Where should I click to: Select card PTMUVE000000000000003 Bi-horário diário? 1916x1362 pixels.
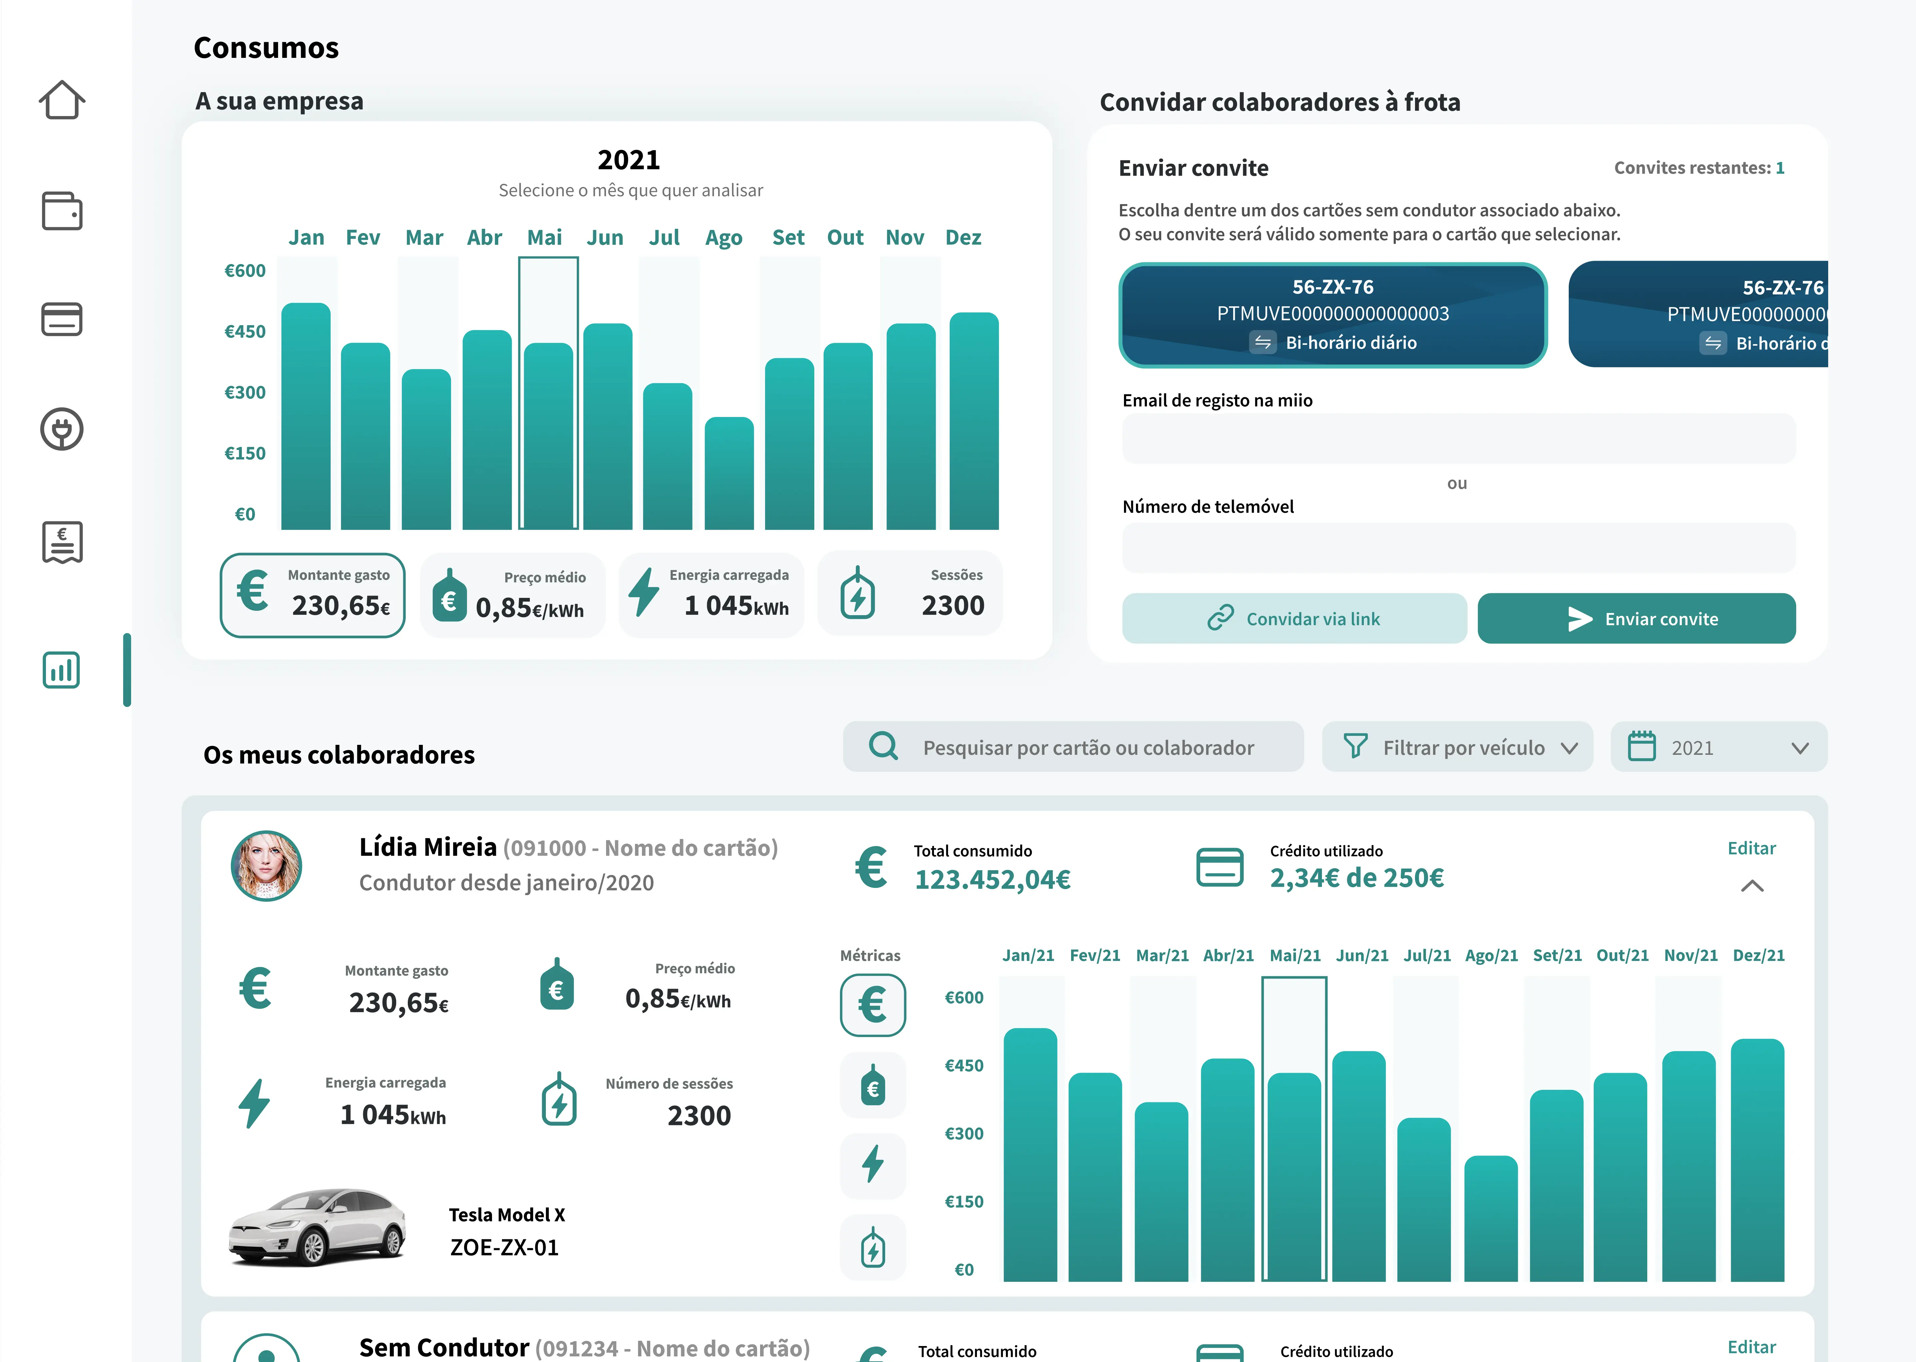click(x=1333, y=315)
